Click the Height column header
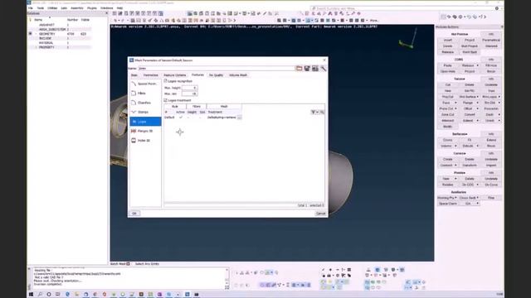531x298 pixels. (x=192, y=112)
